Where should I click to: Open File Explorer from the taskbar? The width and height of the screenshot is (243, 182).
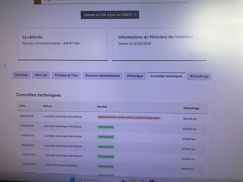click(134, 180)
